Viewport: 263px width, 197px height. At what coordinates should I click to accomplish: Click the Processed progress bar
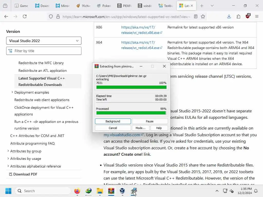click(x=131, y=113)
